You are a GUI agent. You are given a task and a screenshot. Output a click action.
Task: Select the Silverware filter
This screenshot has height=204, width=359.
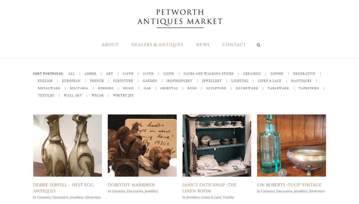tap(247, 88)
